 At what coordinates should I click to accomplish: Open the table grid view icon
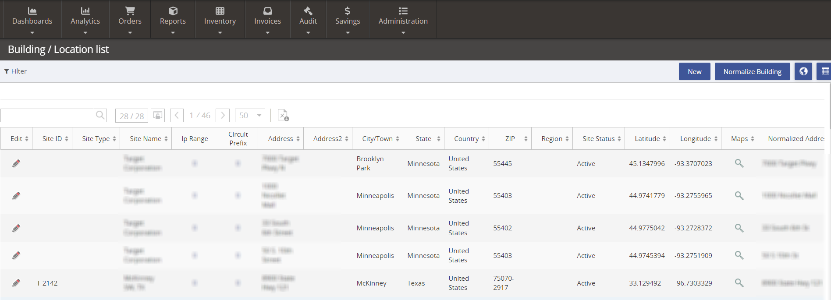point(824,71)
